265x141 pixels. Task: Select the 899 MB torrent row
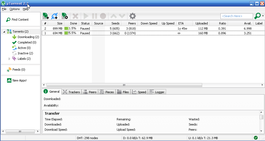click(x=153, y=29)
